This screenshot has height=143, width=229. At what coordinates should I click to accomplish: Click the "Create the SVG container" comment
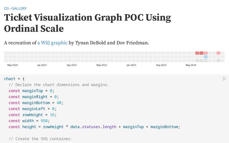(40, 139)
